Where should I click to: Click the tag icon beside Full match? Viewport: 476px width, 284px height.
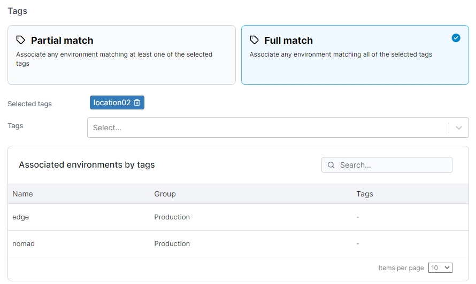(x=255, y=40)
